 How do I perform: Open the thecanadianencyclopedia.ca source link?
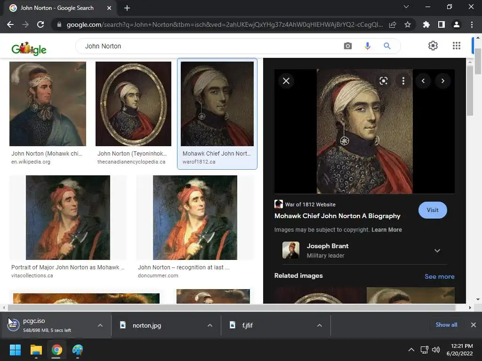click(131, 162)
